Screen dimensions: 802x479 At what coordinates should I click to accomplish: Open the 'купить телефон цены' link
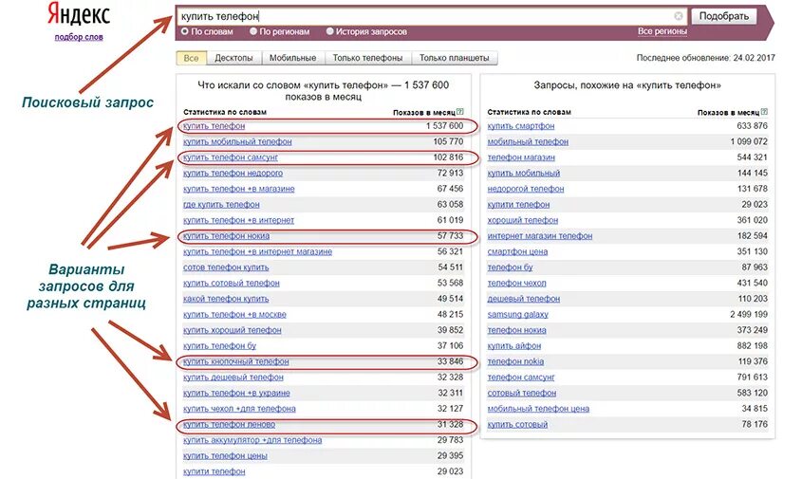(x=225, y=456)
